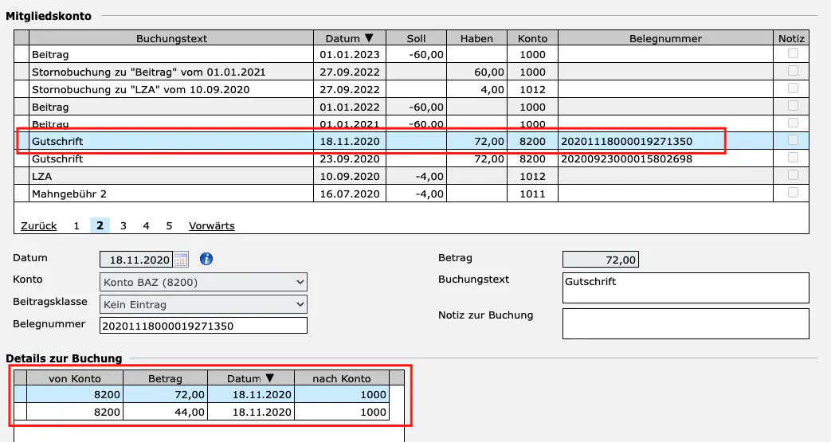This screenshot has height=442, width=831.
Task: Focus the Belegnummer input field
Action: tap(203, 326)
